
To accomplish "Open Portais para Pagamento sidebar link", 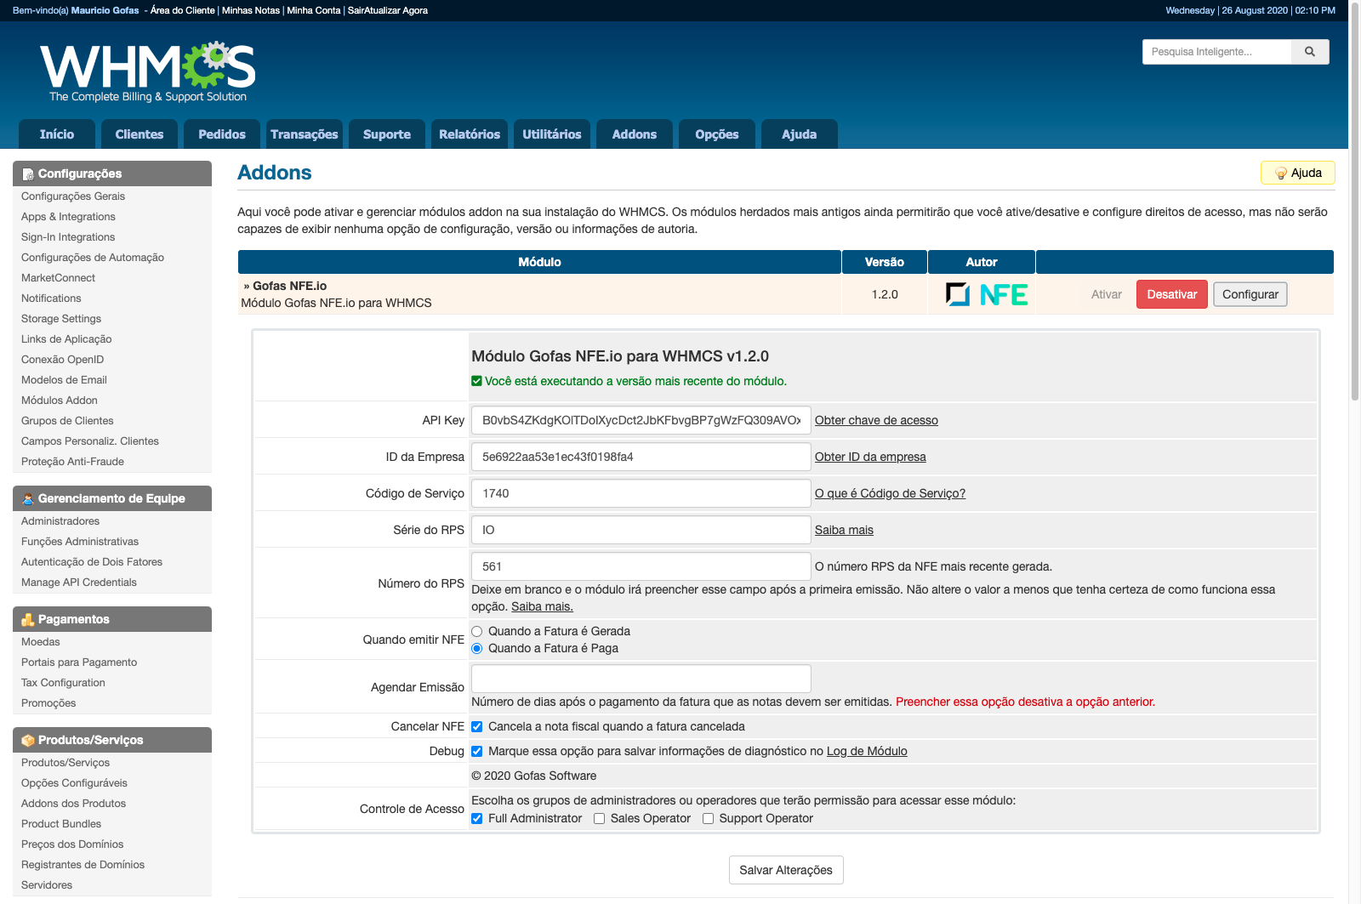I will point(79,662).
